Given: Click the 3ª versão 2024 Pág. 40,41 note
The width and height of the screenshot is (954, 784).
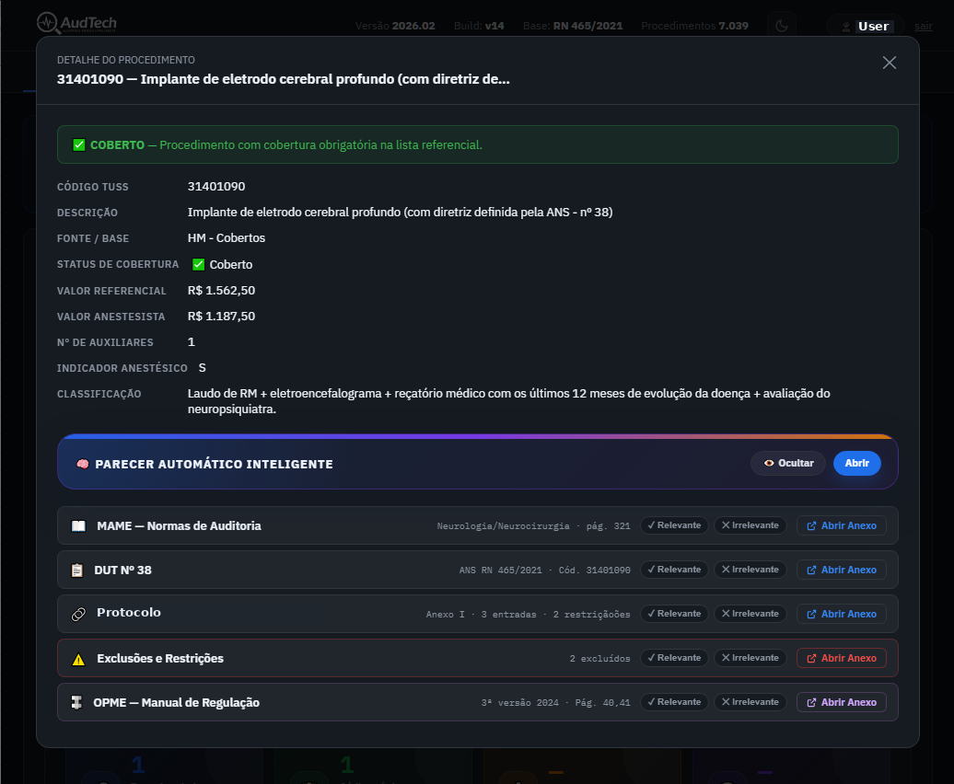Looking at the screenshot, I should [555, 702].
